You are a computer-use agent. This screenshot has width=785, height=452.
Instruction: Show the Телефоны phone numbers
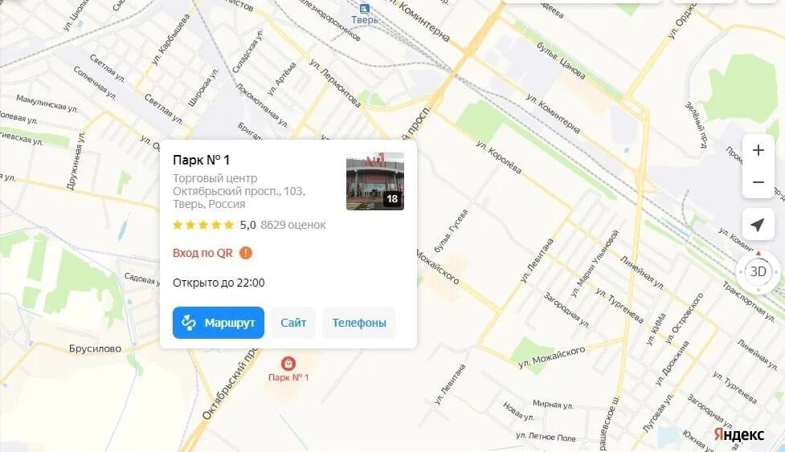tap(359, 323)
